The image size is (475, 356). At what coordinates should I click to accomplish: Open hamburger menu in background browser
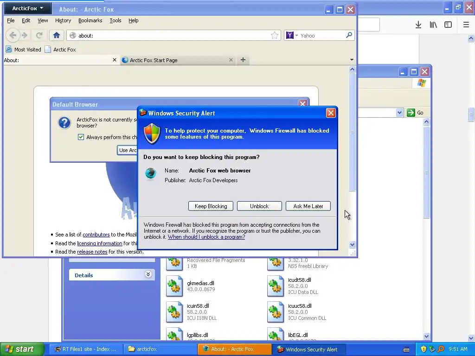(x=466, y=25)
